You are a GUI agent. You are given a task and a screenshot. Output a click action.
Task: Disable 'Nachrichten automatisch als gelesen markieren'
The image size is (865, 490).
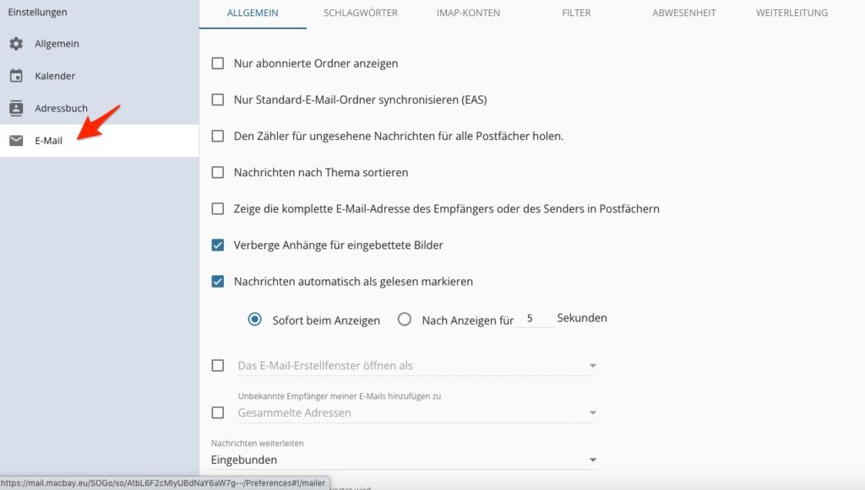(x=218, y=282)
